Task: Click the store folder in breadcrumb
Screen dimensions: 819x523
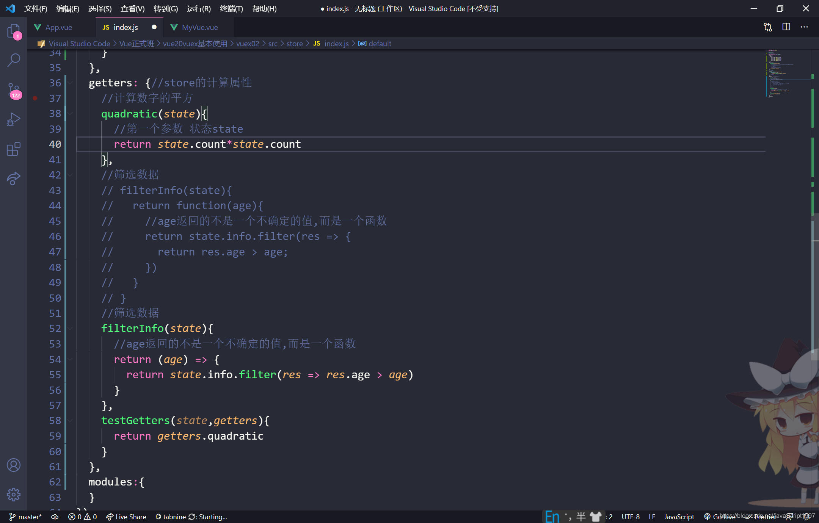Action: pos(294,44)
